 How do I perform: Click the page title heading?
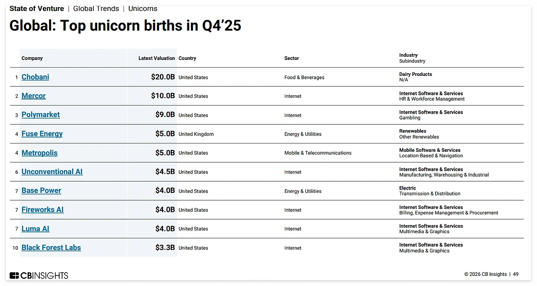(x=125, y=26)
